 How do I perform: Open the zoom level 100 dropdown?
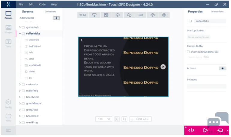tap(104, 119)
